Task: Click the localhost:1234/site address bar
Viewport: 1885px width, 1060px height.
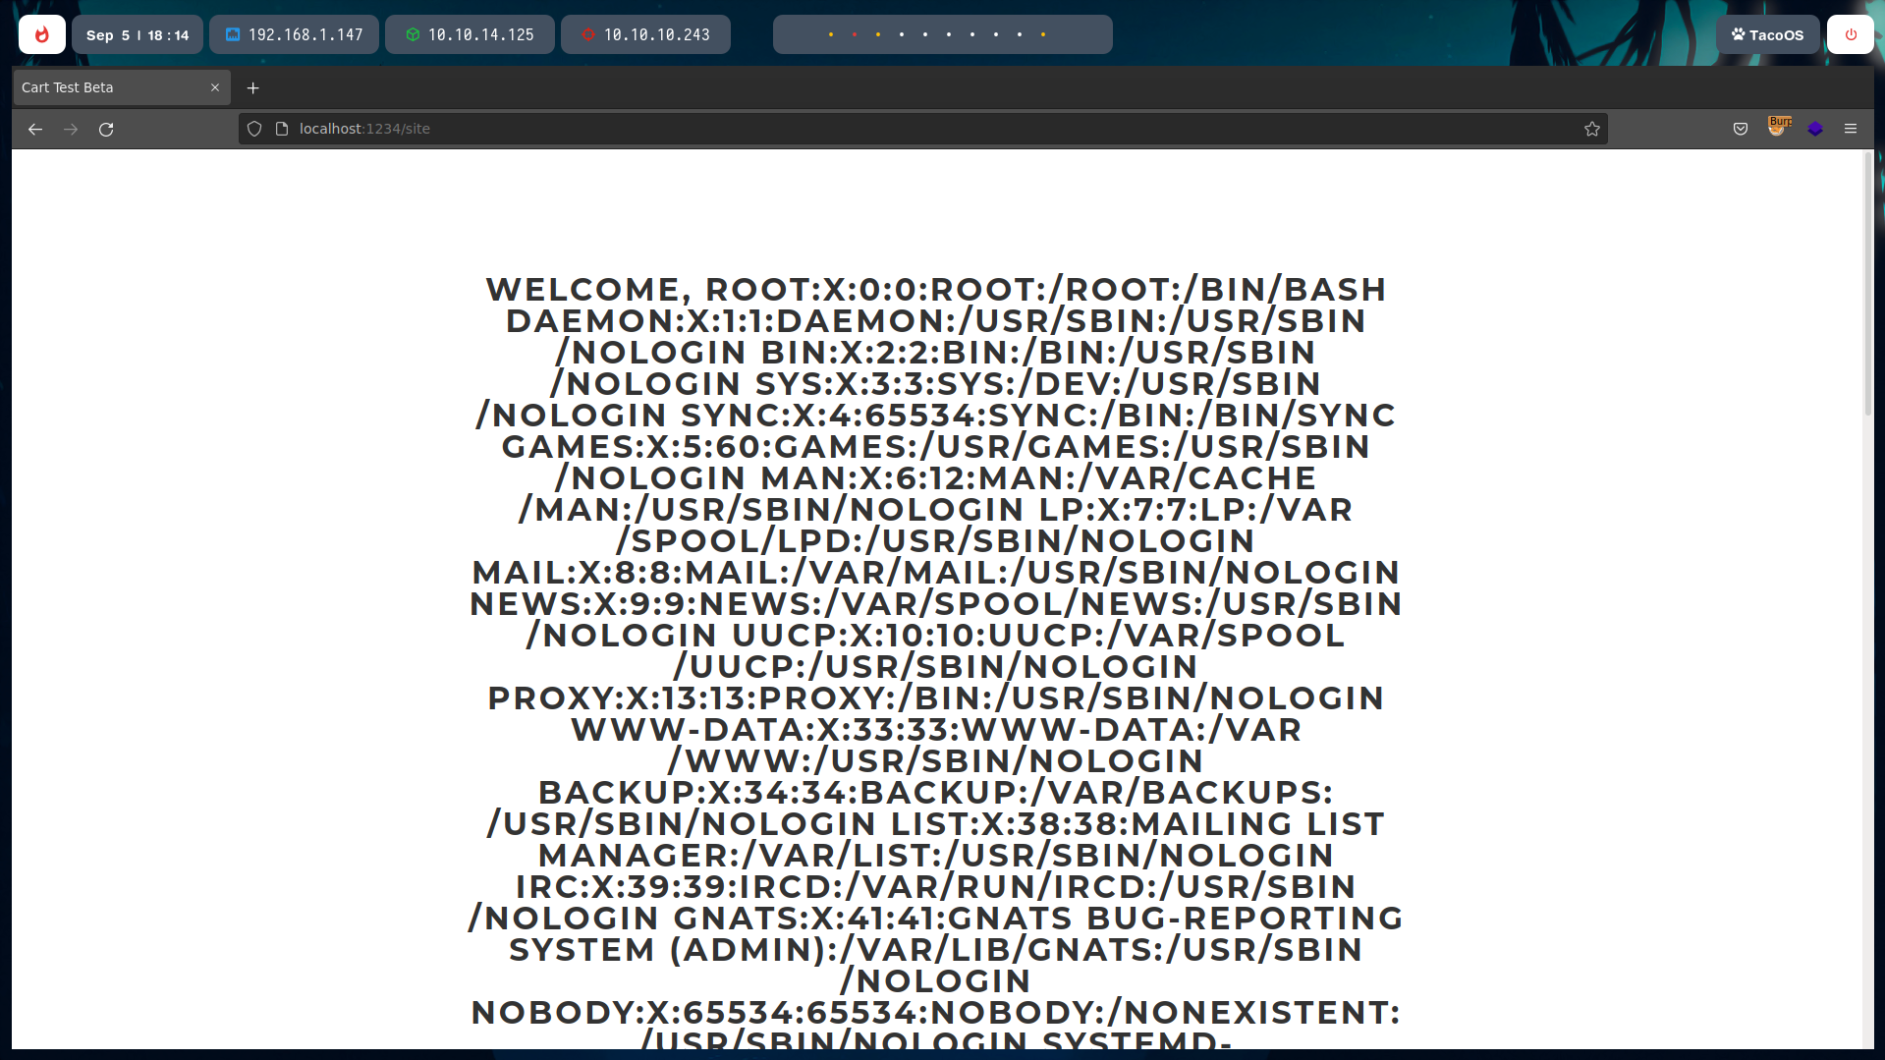Action: pos(884,129)
